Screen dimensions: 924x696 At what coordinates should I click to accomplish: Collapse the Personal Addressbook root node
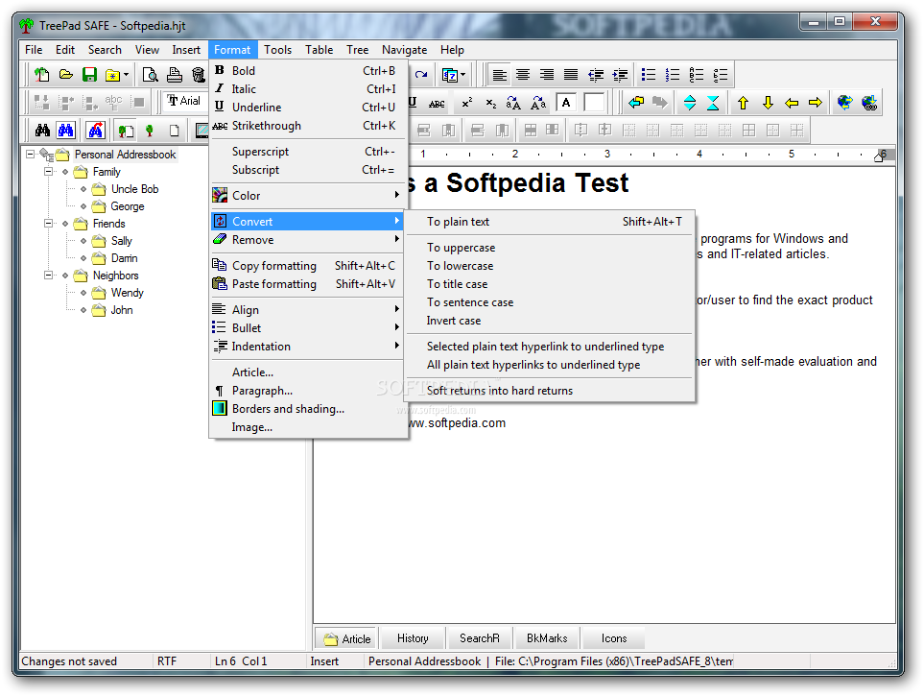click(30, 155)
